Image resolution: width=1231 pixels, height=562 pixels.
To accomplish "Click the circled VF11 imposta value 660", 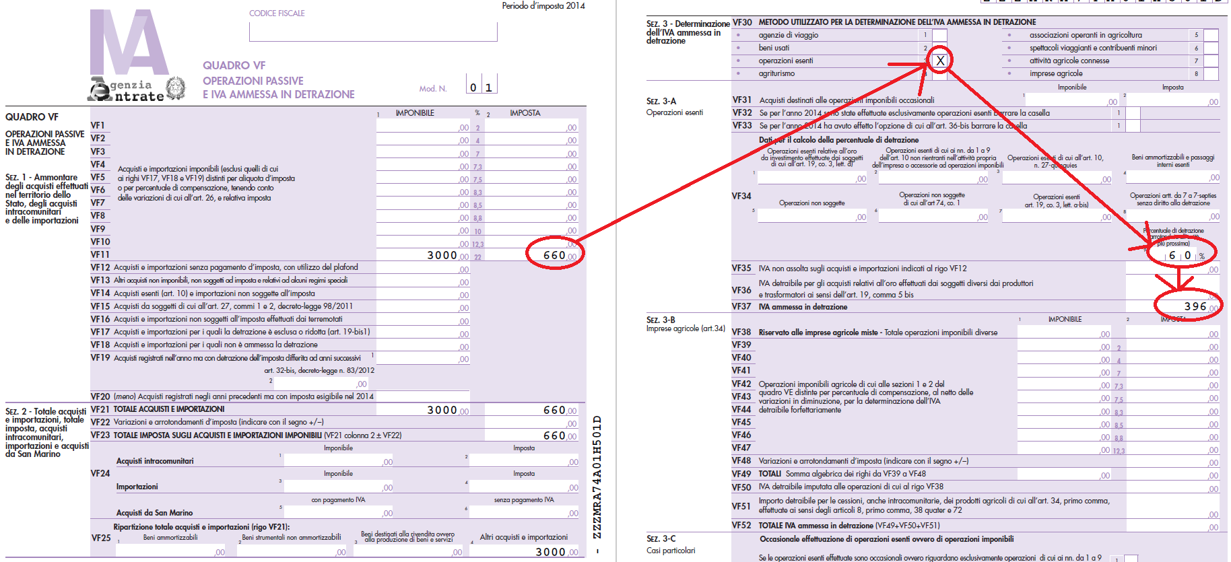I will [x=554, y=256].
